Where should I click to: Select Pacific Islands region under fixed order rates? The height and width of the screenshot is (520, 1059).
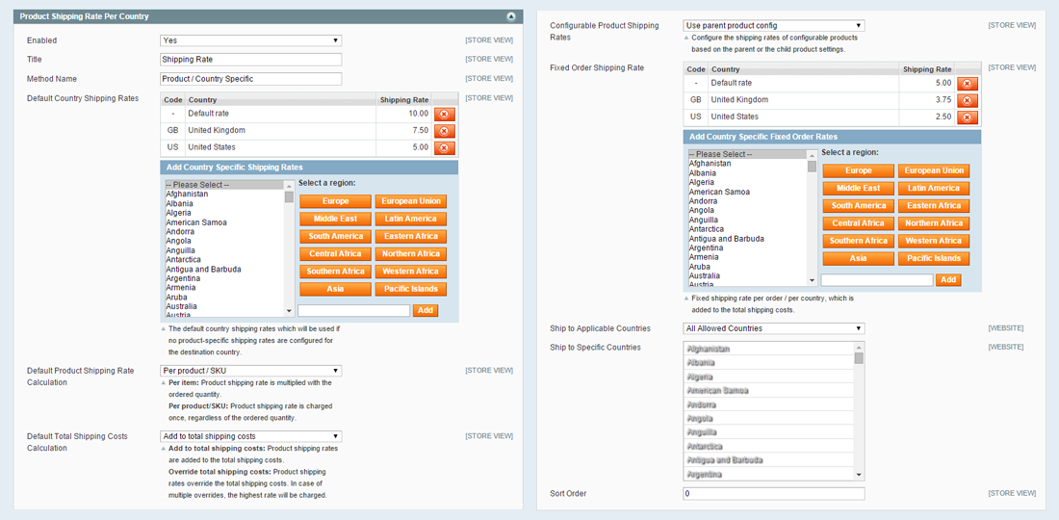[934, 258]
